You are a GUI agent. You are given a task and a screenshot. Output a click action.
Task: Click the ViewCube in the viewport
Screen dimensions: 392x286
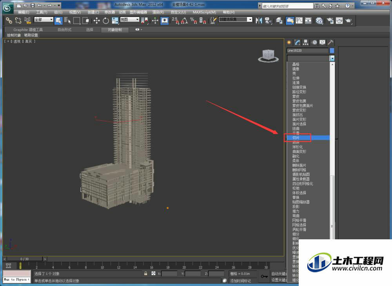tap(268, 56)
